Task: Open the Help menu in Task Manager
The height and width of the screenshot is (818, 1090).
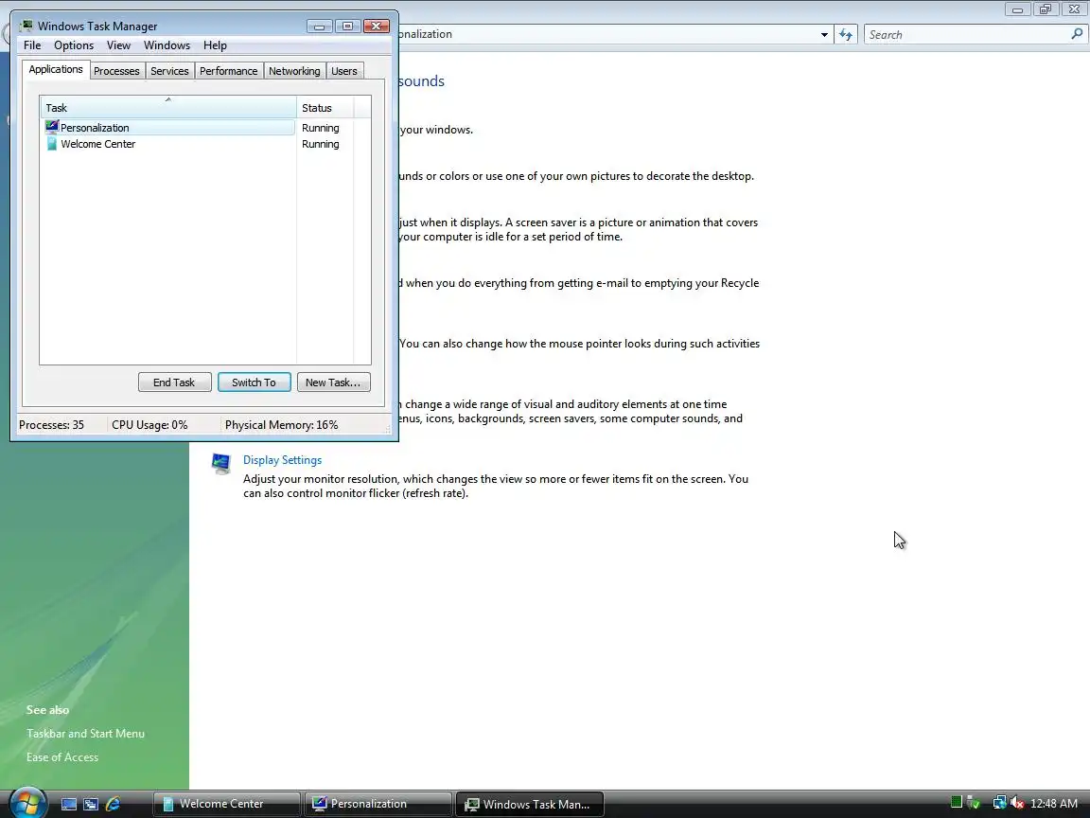Action: tap(215, 45)
